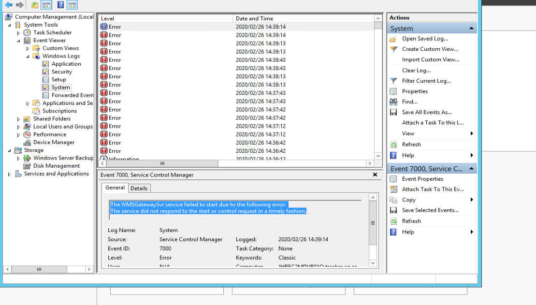Click the Attach Task To This Event icon
The height and width of the screenshot is (305, 536).
coord(393,189)
